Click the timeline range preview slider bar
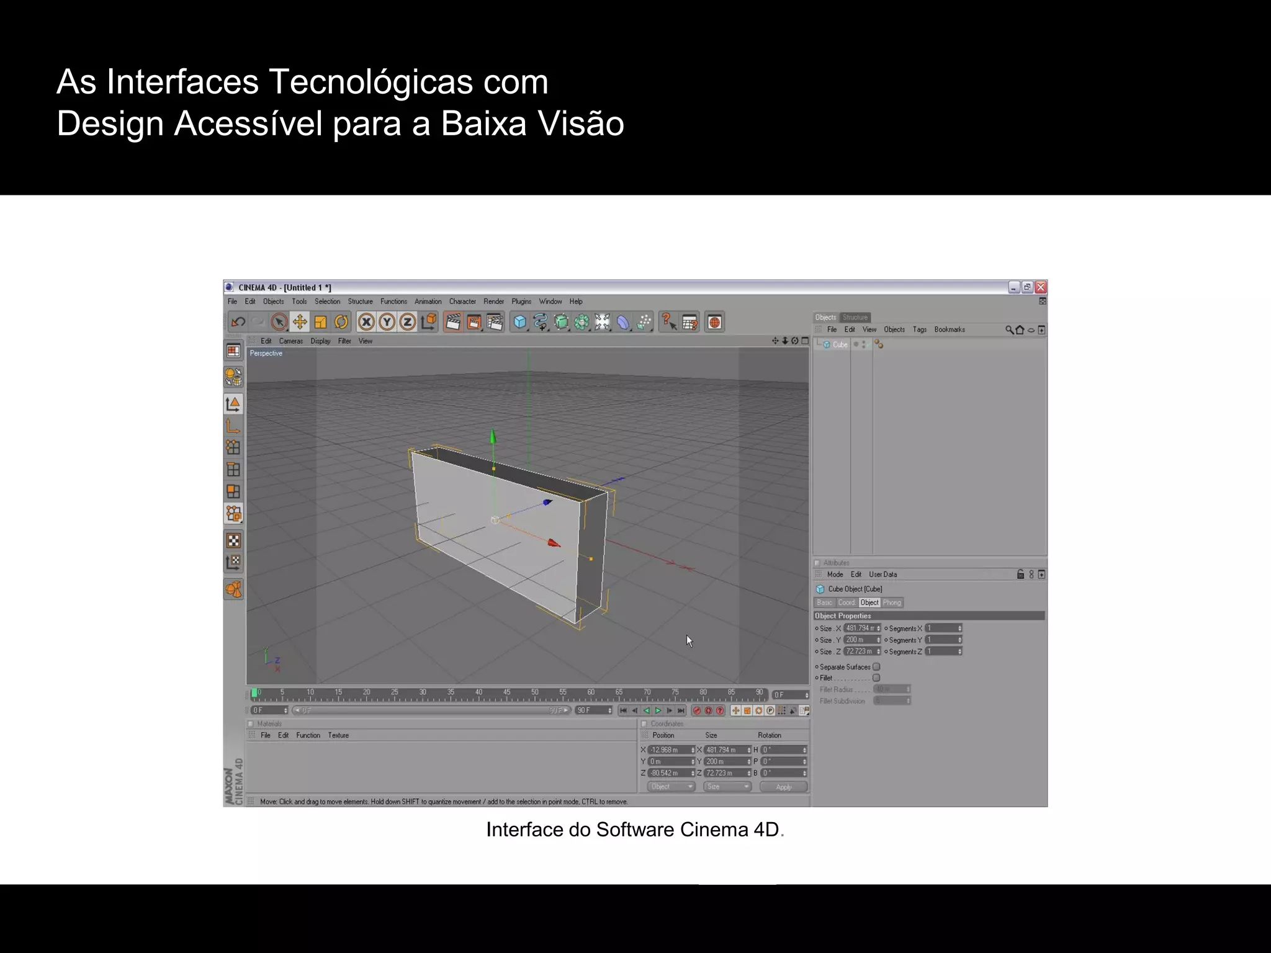This screenshot has width=1271, height=953. 431,710
